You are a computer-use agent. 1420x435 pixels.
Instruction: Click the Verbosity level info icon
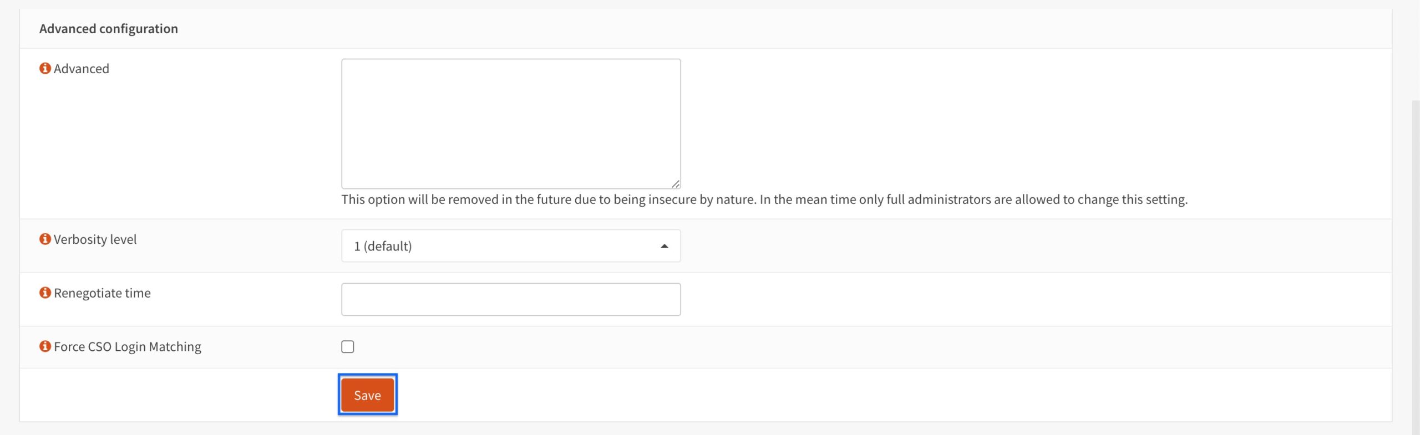point(45,239)
